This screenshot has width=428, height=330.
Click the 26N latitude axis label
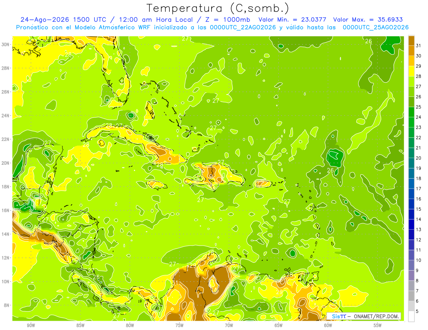point(6,91)
